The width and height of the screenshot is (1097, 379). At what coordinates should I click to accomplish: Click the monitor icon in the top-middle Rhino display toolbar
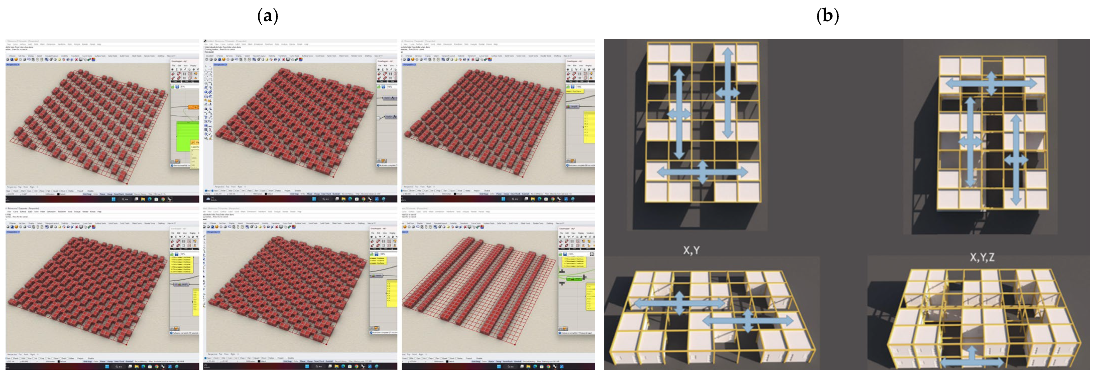(288, 60)
